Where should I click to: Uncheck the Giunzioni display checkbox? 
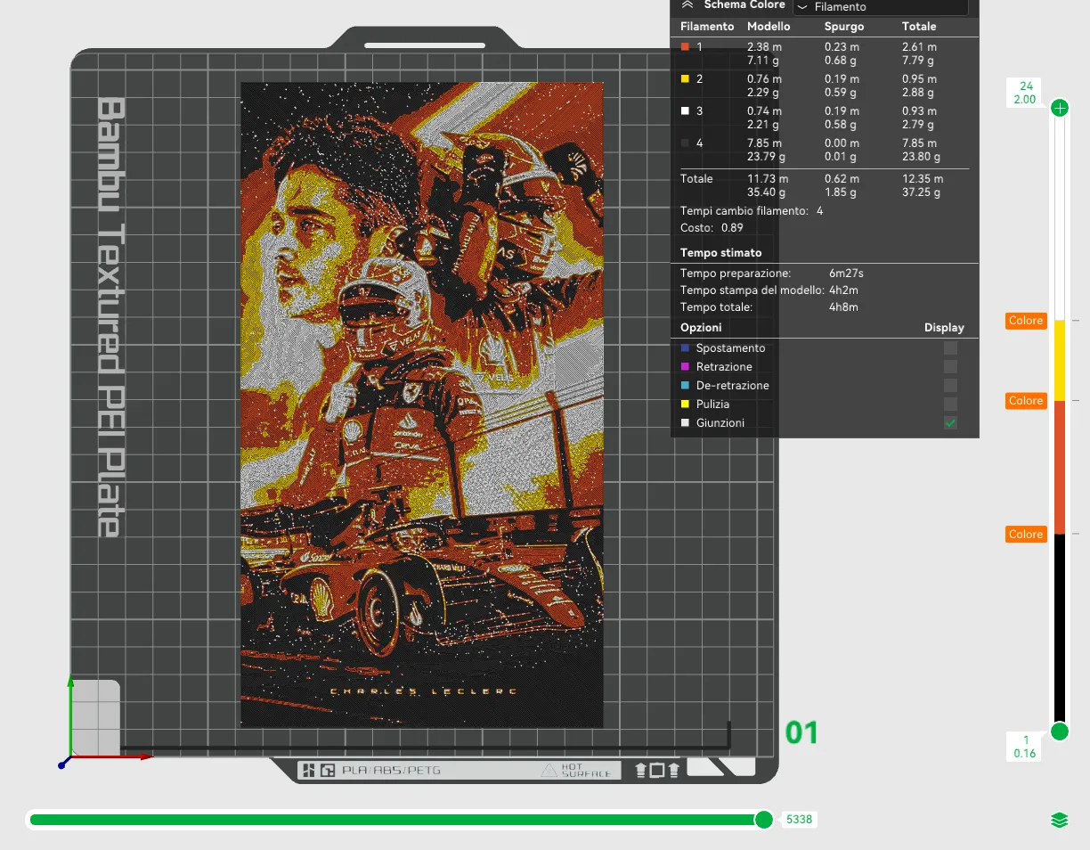950,423
